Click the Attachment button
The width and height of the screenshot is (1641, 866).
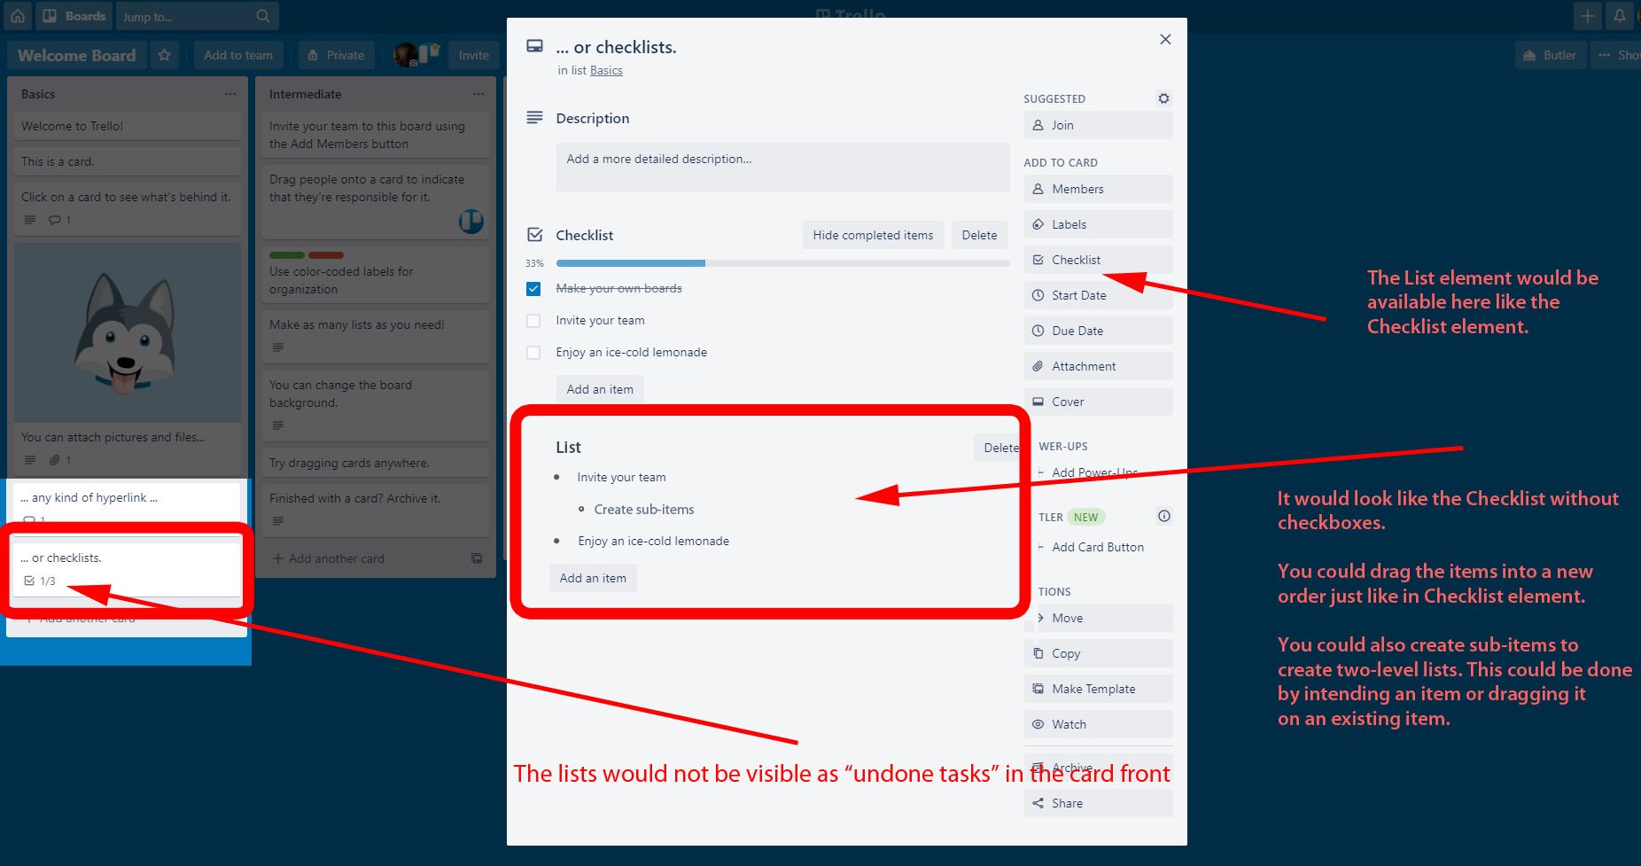1098,366
